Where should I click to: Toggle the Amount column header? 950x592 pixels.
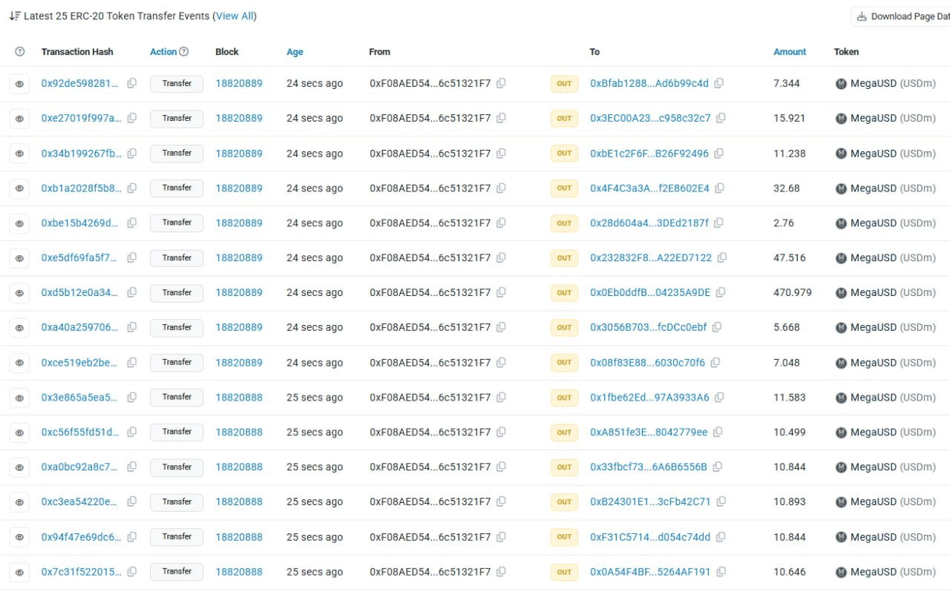click(x=790, y=52)
